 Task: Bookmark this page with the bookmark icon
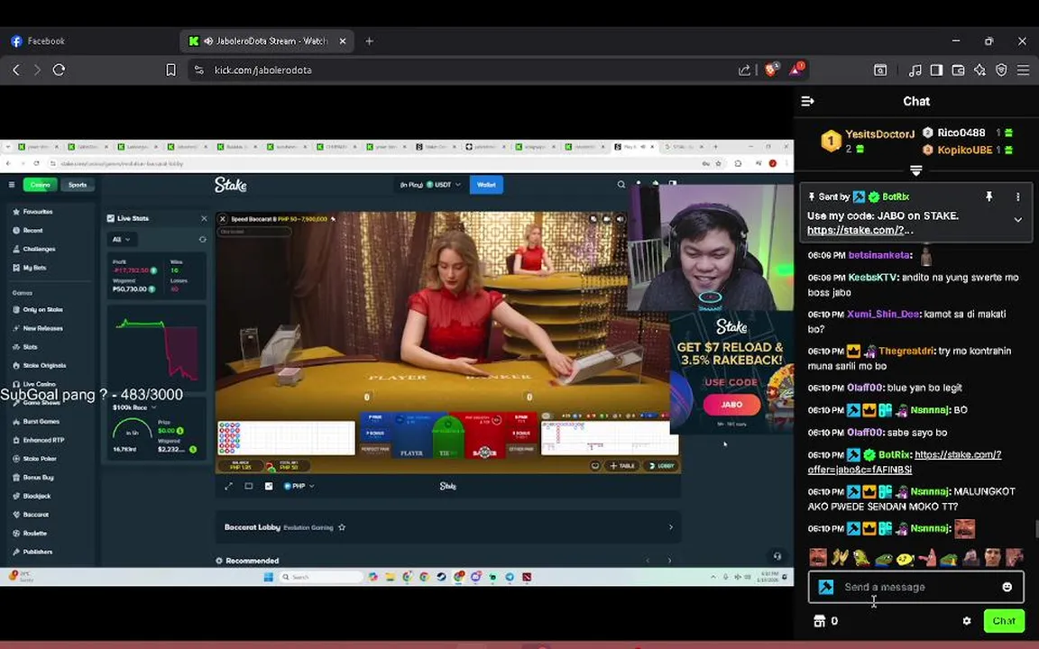click(x=171, y=69)
